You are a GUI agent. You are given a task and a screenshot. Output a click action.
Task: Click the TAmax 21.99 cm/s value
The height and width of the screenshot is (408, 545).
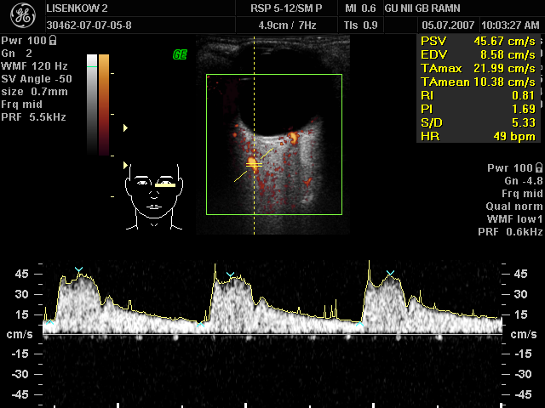click(x=478, y=68)
